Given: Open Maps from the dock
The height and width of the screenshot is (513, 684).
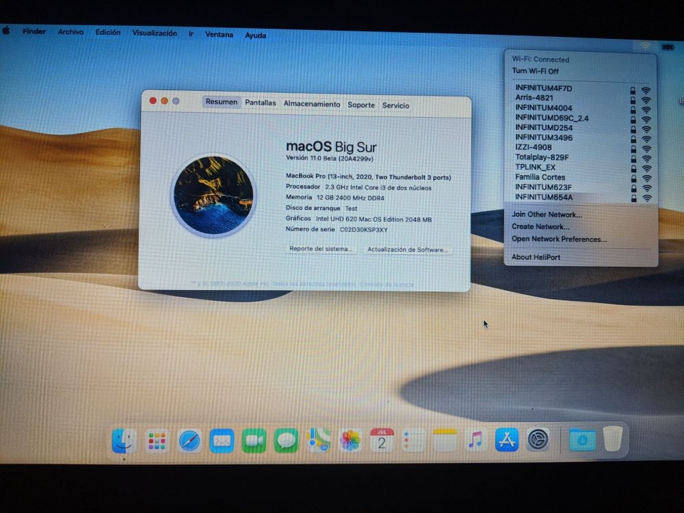Looking at the screenshot, I should (x=319, y=440).
